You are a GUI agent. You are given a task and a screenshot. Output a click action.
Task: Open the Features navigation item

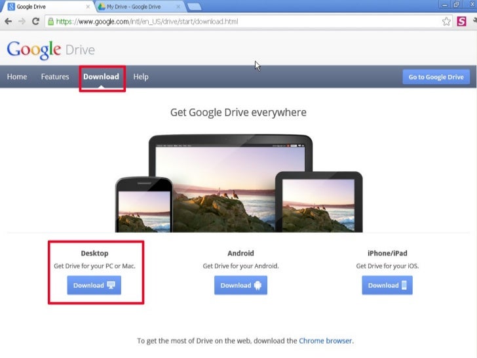(55, 77)
